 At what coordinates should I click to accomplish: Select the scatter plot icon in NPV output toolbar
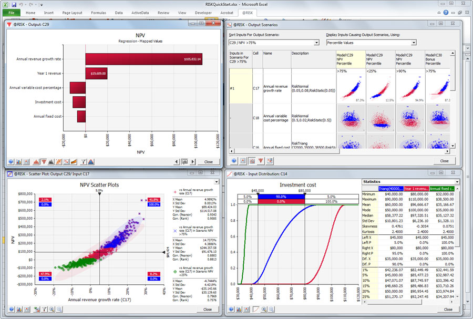(x=59, y=162)
